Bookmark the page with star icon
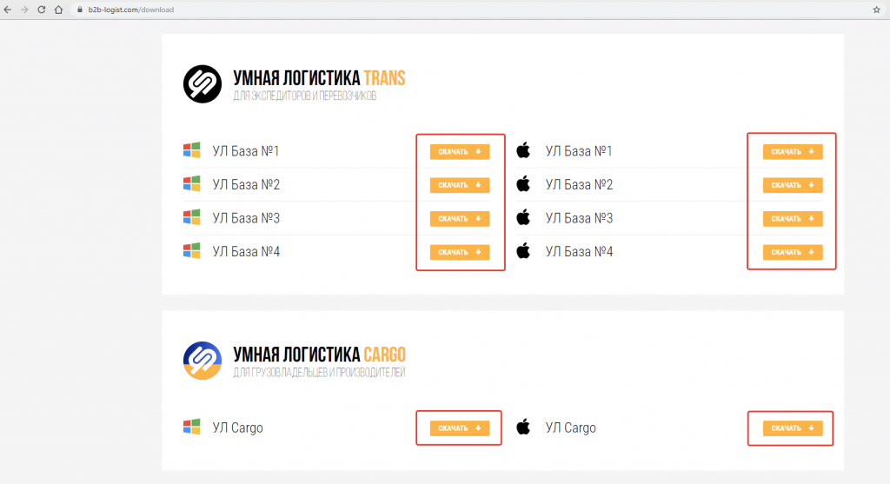The height and width of the screenshot is (484, 890). pos(876,10)
